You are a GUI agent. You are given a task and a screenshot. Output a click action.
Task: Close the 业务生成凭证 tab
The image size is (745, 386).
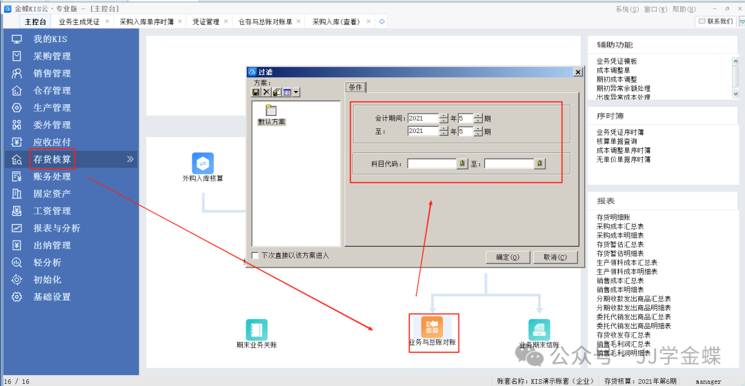[108, 21]
